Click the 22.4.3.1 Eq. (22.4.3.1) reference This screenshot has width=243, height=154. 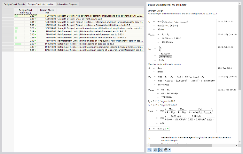pyautogui.click(x=227, y=35)
